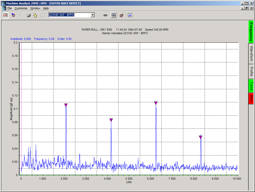This screenshot has height=192, width=255.
Task: Switch to the Waveform tab
Action: click(251, 53)
